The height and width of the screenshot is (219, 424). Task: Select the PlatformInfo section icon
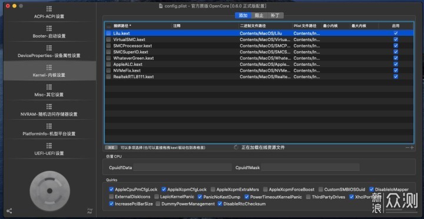click(x=49, y=126)
